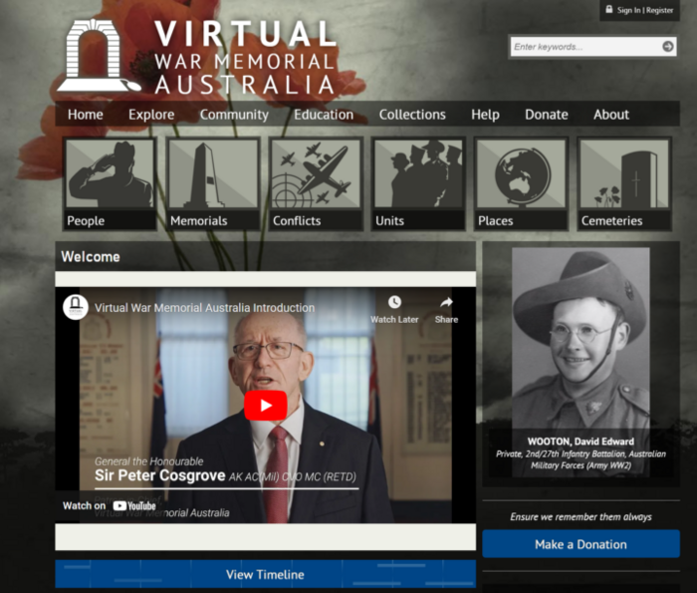This screenshot has height=593, width=697.
Task: Click the 'Sir Peter Cosgrove' caption text
Action: (x=160, y=475)
